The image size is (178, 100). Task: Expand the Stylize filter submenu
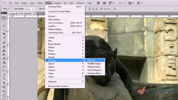(65, 67)
